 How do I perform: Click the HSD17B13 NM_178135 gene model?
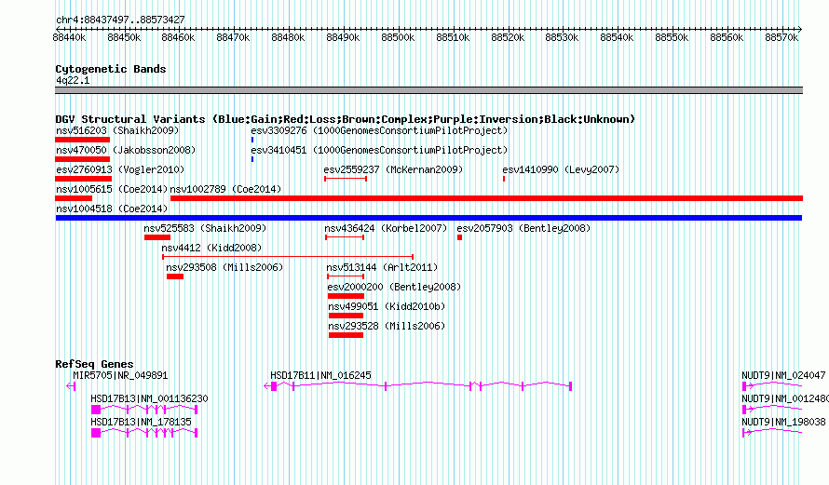click(x=144, y=433)
